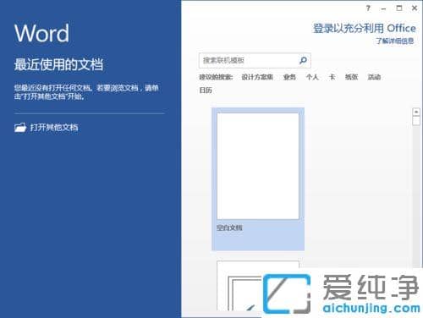Select suggested search 个人
The width and height of the screenshot is (423, 318).
[312, 77]
